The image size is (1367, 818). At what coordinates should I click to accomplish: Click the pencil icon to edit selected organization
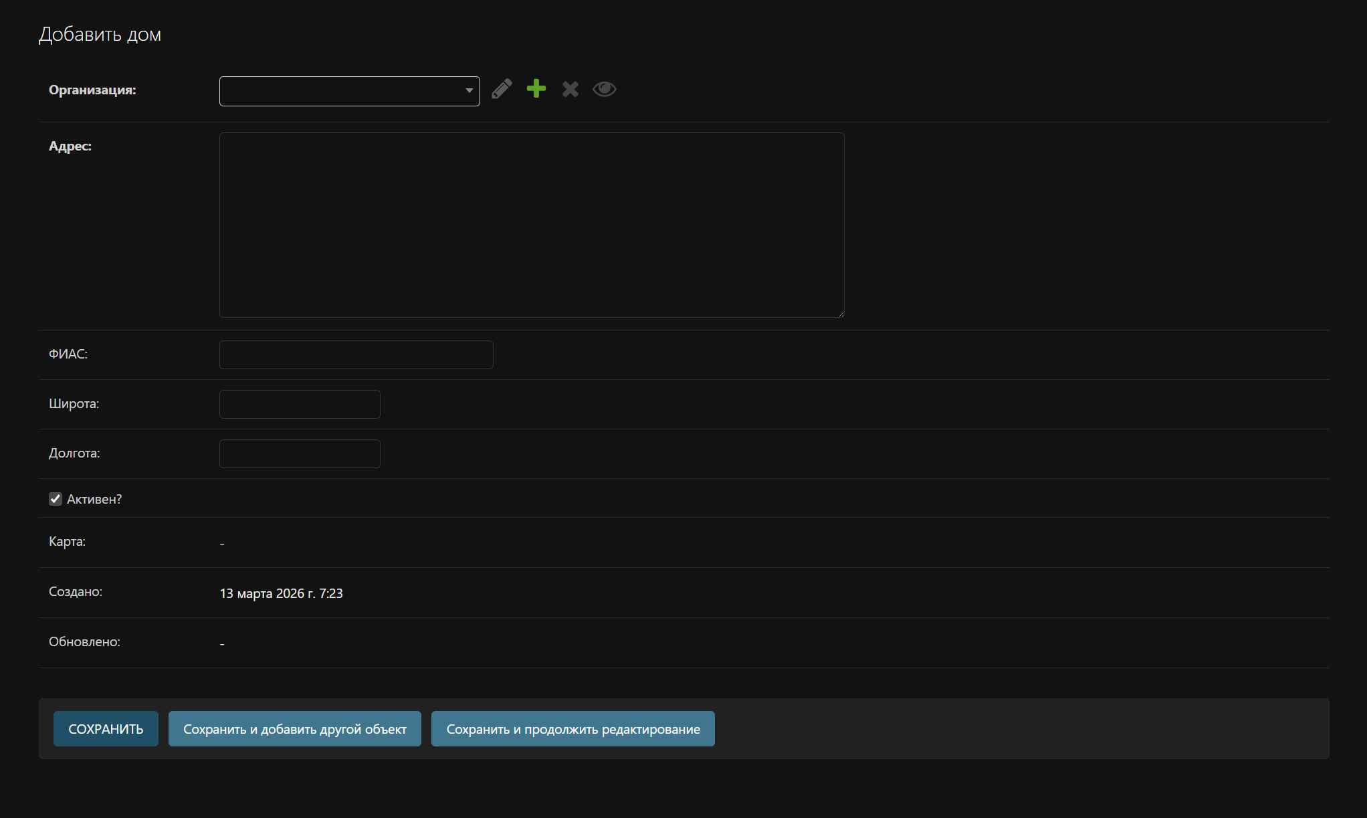coord(502,89)
